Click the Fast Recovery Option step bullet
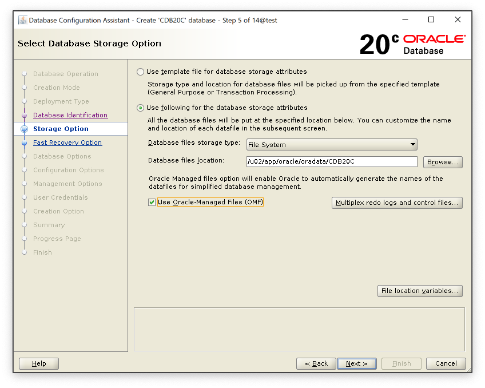Screen dimensions: 485x388 24,142
